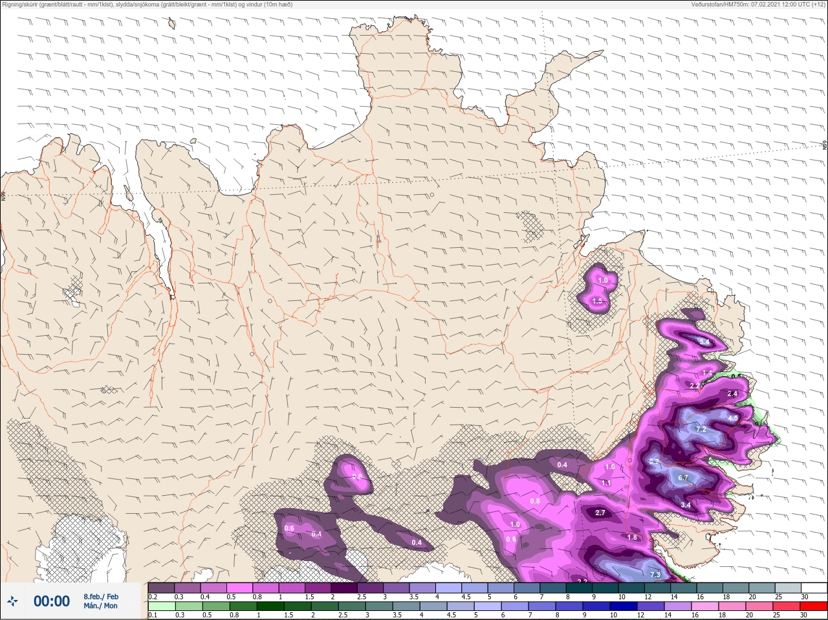Click the N99 label on the left edge
828x620 pixels.
pos(3,195)
